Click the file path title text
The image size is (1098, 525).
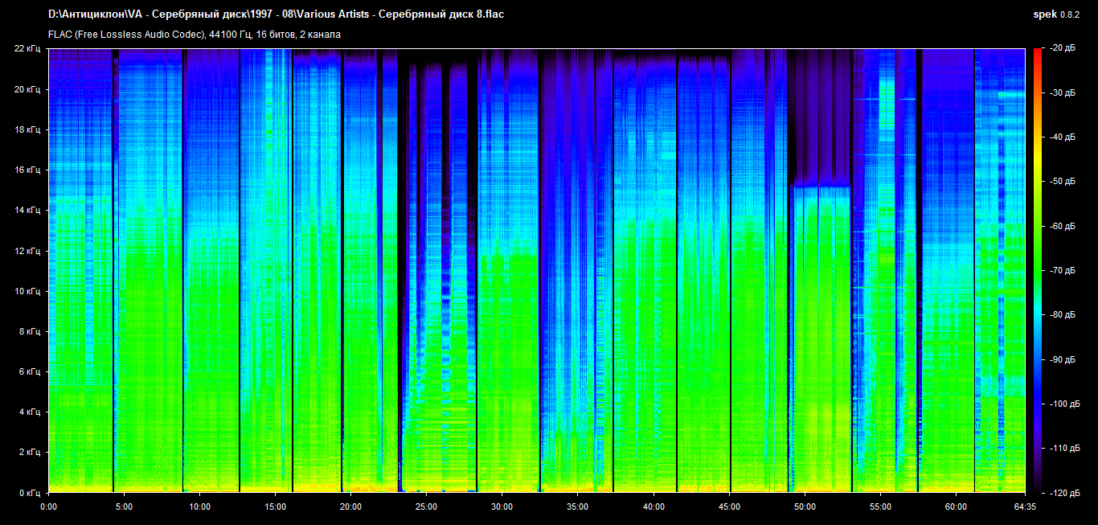click(x=277, y=14)
